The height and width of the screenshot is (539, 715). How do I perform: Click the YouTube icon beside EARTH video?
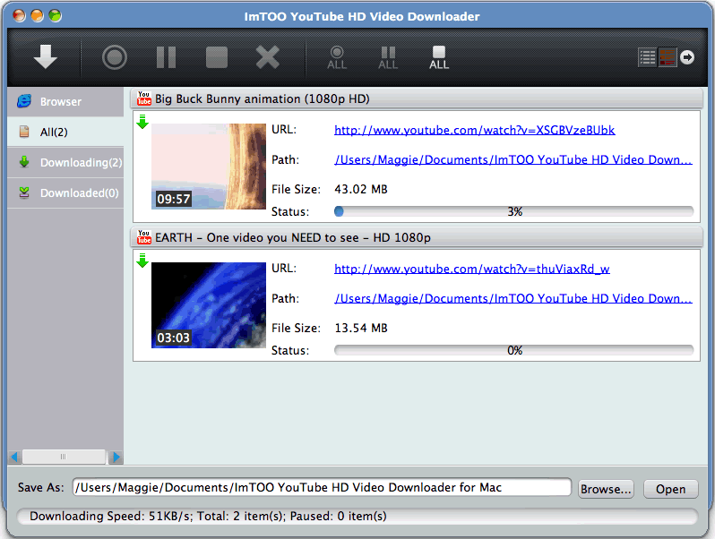point(144,237)
